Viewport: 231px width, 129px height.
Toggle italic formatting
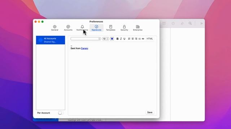pyautogui.click(x=121, y=39)
